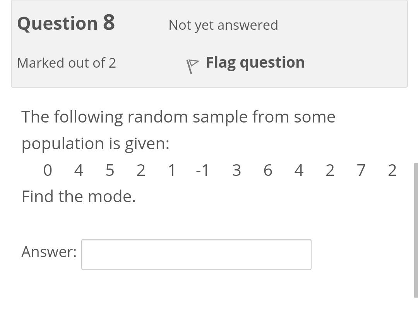The width and height of the screenshot is (418, 315).
Task: Flag question 8 for review
Action: tap(255, 62)
